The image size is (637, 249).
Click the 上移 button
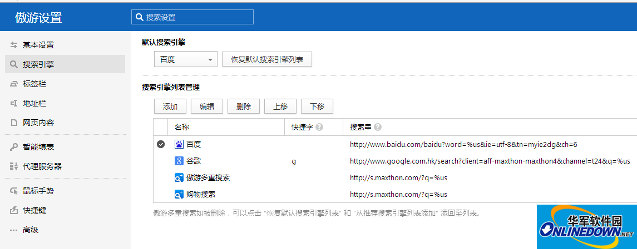coord(280,106)
